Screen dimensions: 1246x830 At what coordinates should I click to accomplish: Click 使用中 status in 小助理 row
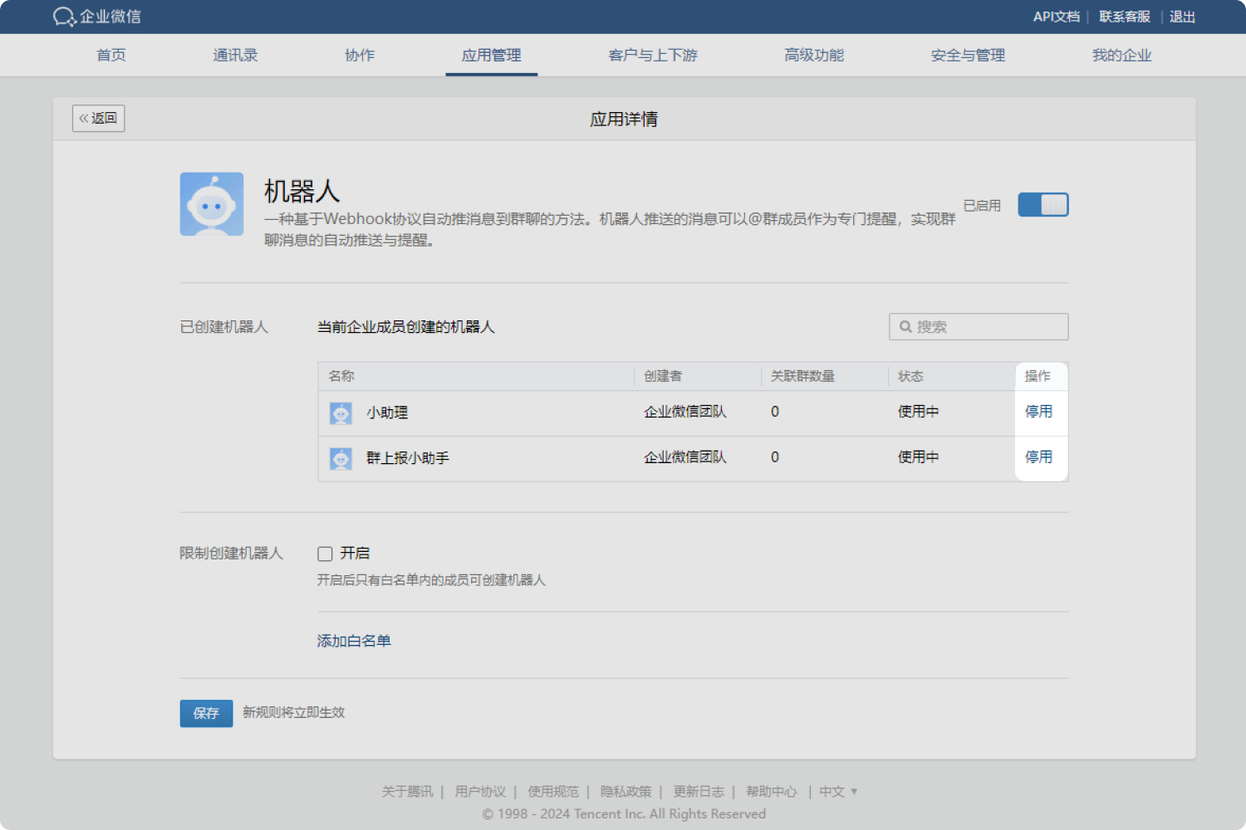(918, 412)
